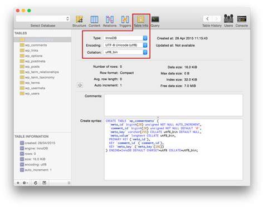Screen dimensions: 264x207
Task: Select the highlighted first table row
Action: pyautogui.click(x=42, y=39)
